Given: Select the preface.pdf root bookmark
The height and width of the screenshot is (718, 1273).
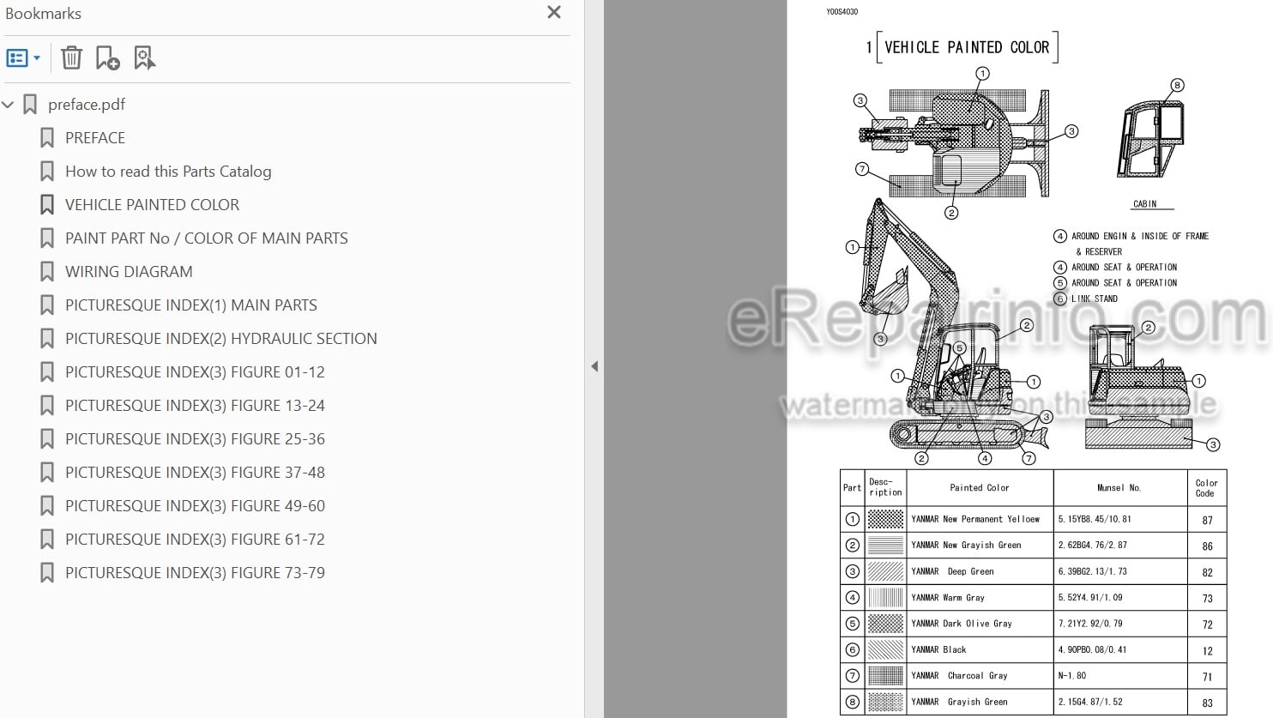Looking at the screenshot, I should pos(87,105).
